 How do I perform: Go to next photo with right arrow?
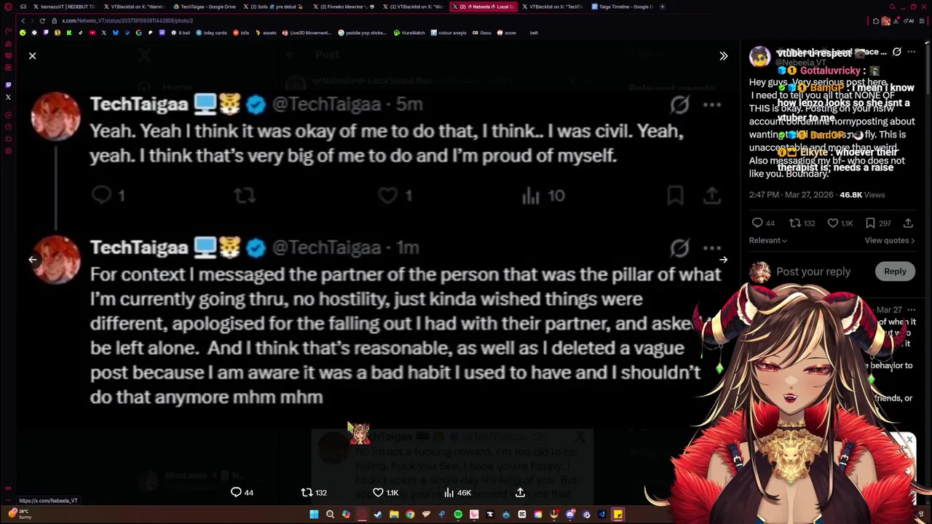click(723, 259)
